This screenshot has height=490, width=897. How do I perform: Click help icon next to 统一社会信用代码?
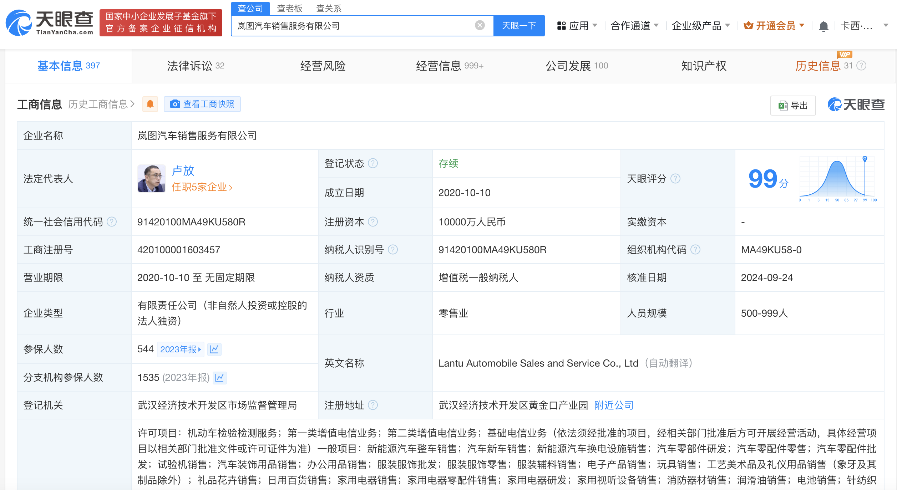tap(112, 222)
